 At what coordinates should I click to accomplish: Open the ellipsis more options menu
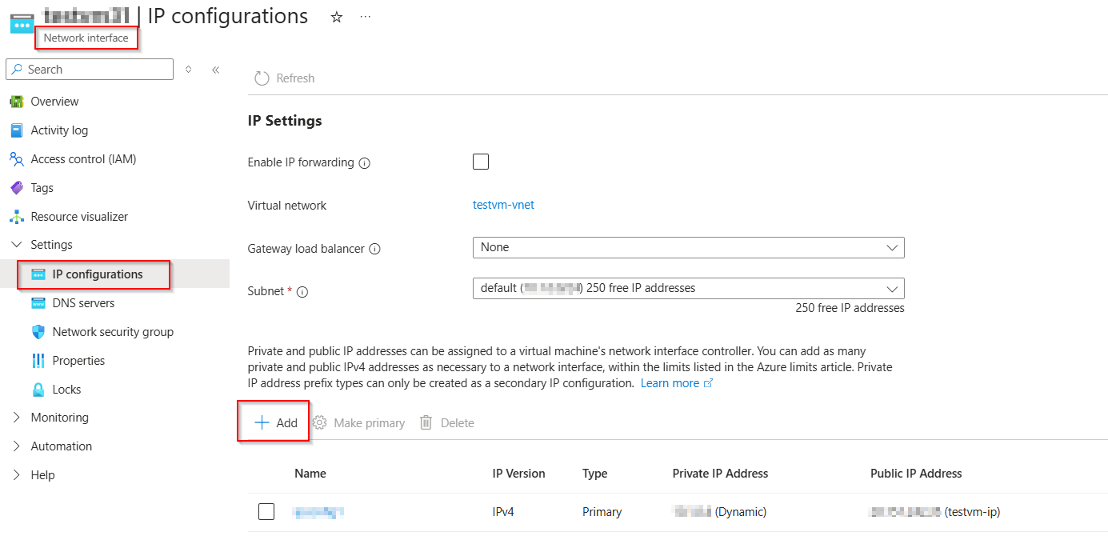pyautogui.click(x=366, y=17)
